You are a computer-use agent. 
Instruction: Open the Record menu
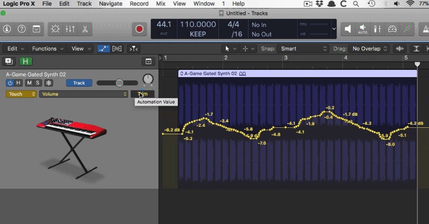click(x=139, y=4)
